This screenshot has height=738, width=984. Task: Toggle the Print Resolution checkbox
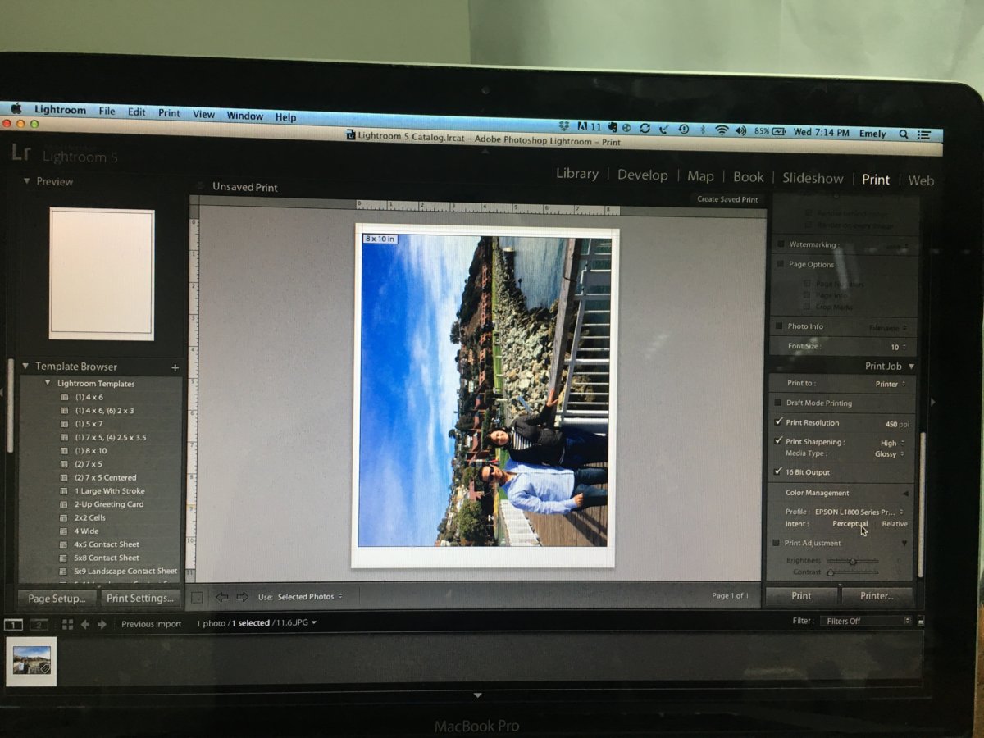778,422
